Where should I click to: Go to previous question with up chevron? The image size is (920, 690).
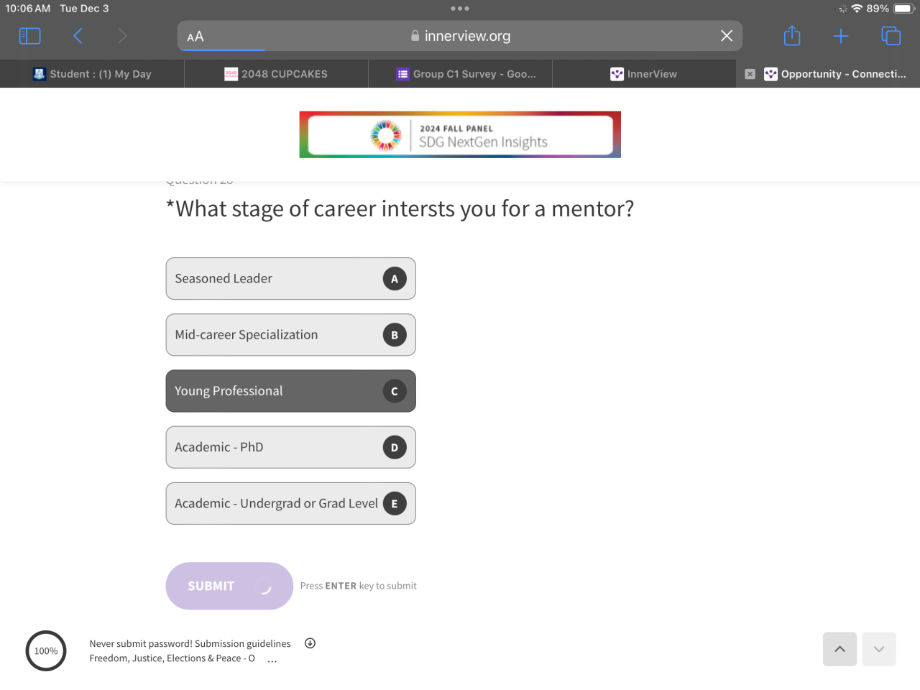[839, 649]
